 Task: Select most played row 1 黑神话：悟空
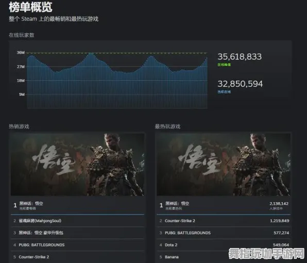[224, 205]
